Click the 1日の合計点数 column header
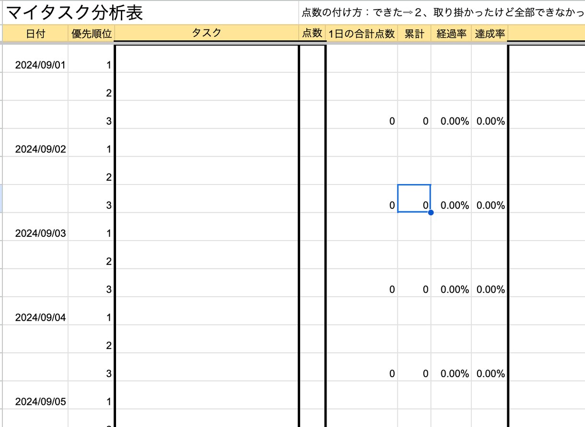585x427 pixels. (x=362, y=34)
